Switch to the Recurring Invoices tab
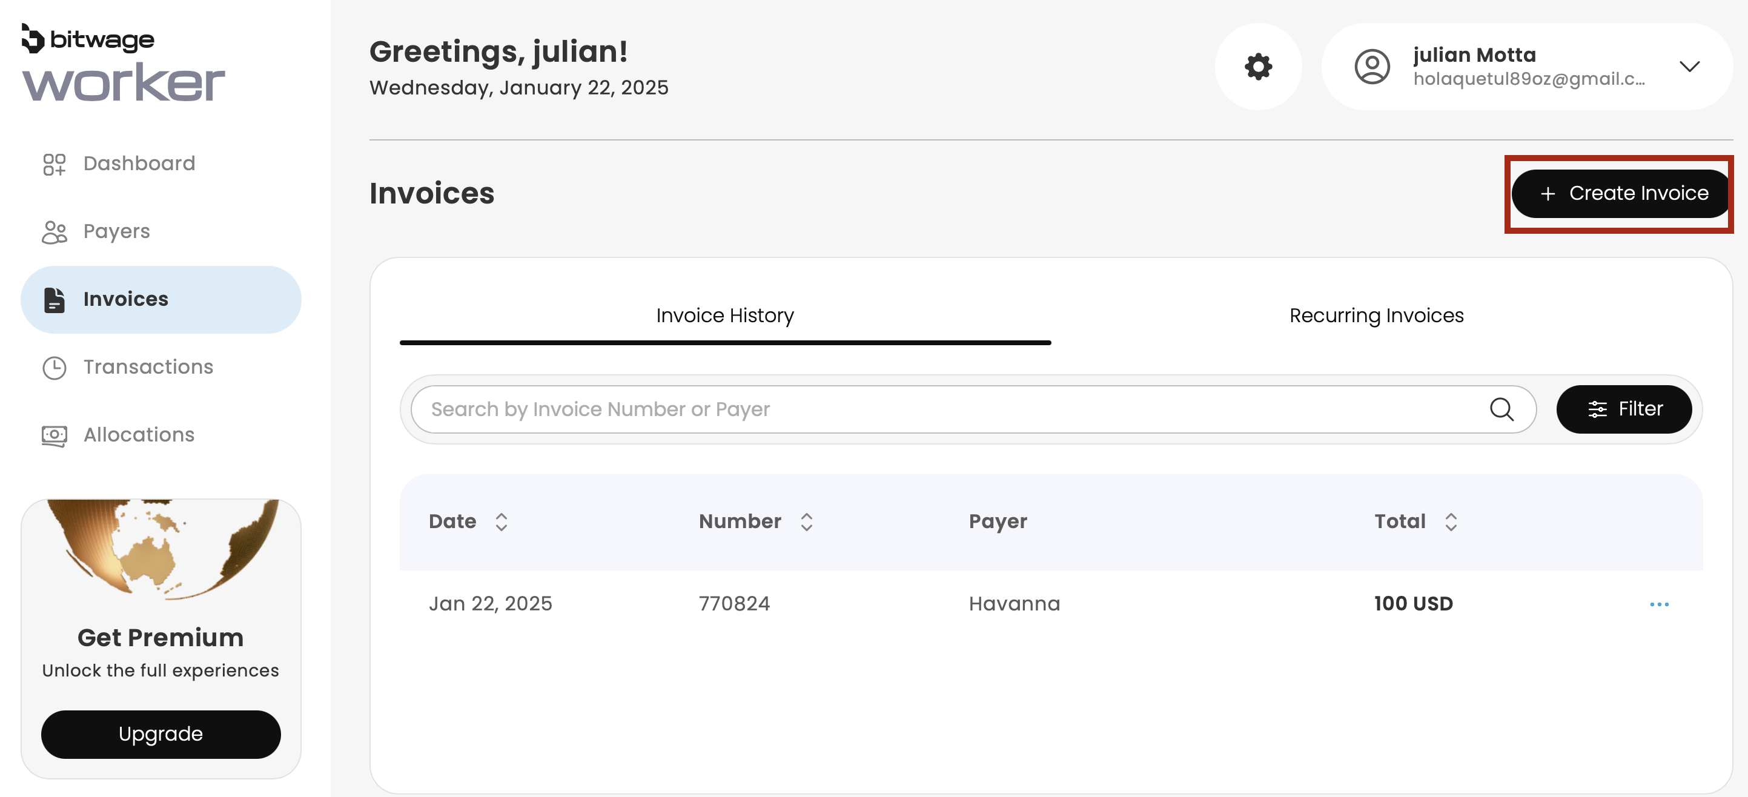The image size is (1748, 797). 1376,316
